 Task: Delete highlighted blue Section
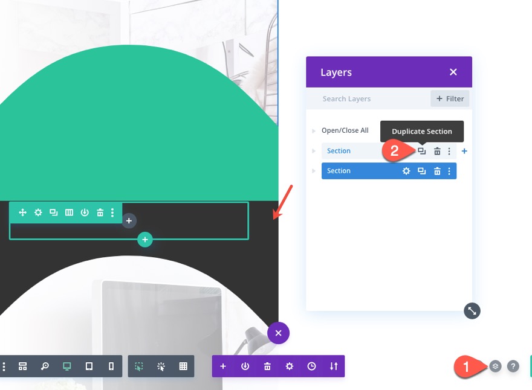437,171
